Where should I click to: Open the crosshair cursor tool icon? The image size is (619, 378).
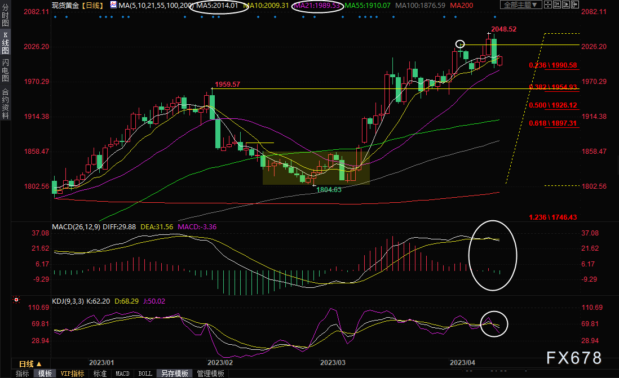(x=548, y=5)
